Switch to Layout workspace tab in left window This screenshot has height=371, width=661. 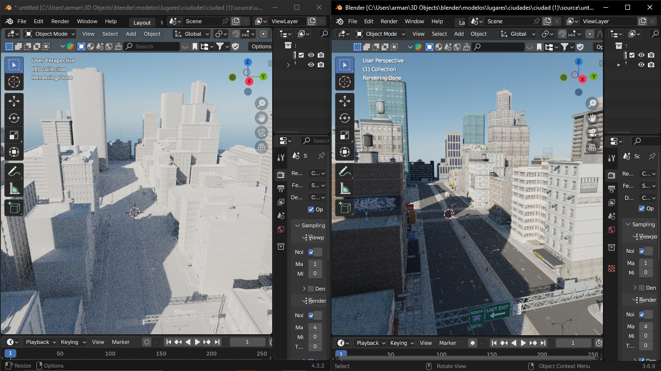point(142,22)
